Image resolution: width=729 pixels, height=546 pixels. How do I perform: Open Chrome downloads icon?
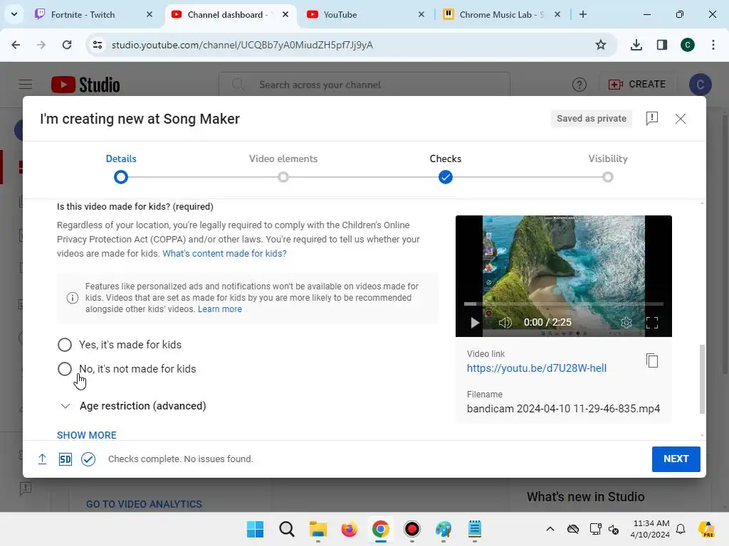pos(636,45)
